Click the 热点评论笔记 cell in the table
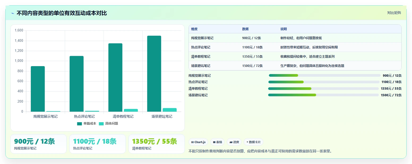The height and width of the screenshot is (164, 412). click(x=201, y=47)
